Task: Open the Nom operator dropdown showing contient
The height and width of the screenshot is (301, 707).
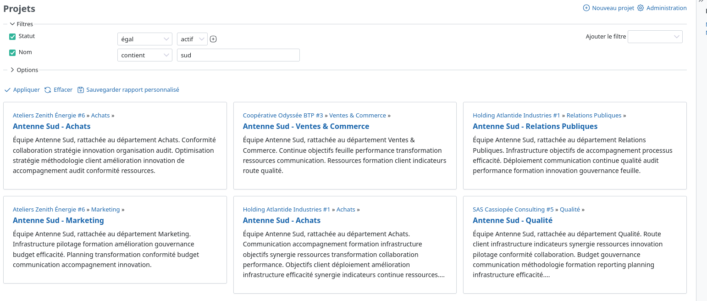Action: point(145,55)
